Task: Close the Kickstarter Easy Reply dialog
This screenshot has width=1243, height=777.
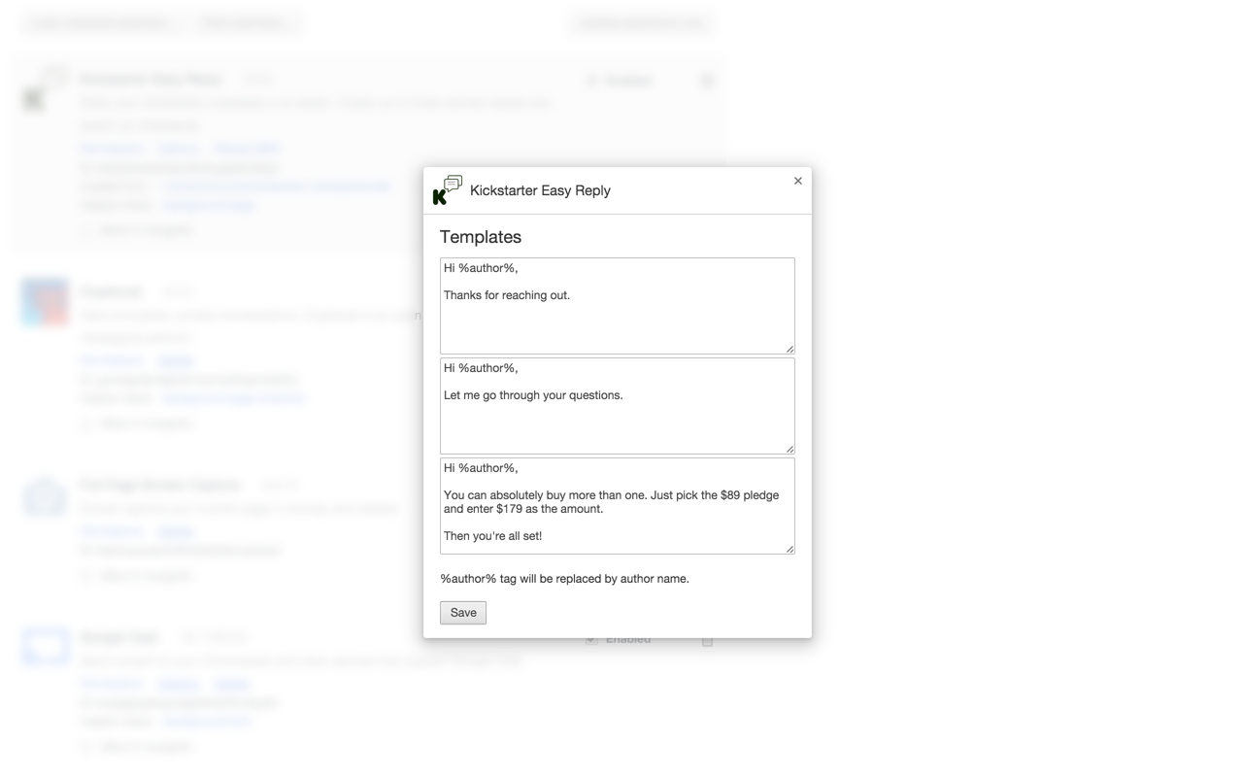Action: [798, 181]
